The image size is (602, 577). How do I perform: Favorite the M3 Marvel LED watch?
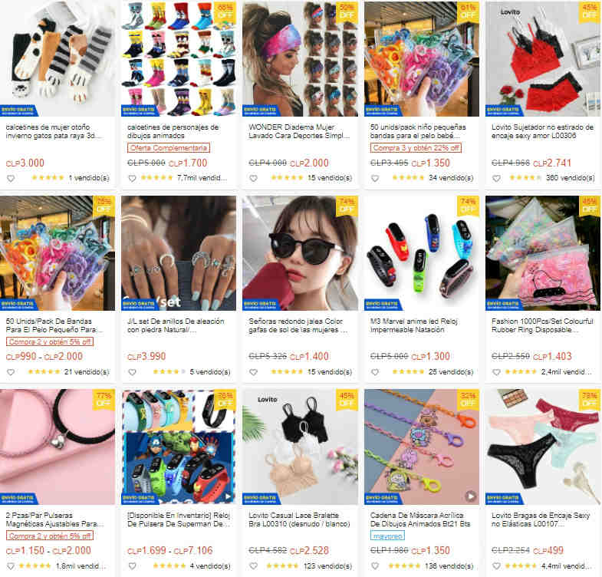click(x=375, y=372)
